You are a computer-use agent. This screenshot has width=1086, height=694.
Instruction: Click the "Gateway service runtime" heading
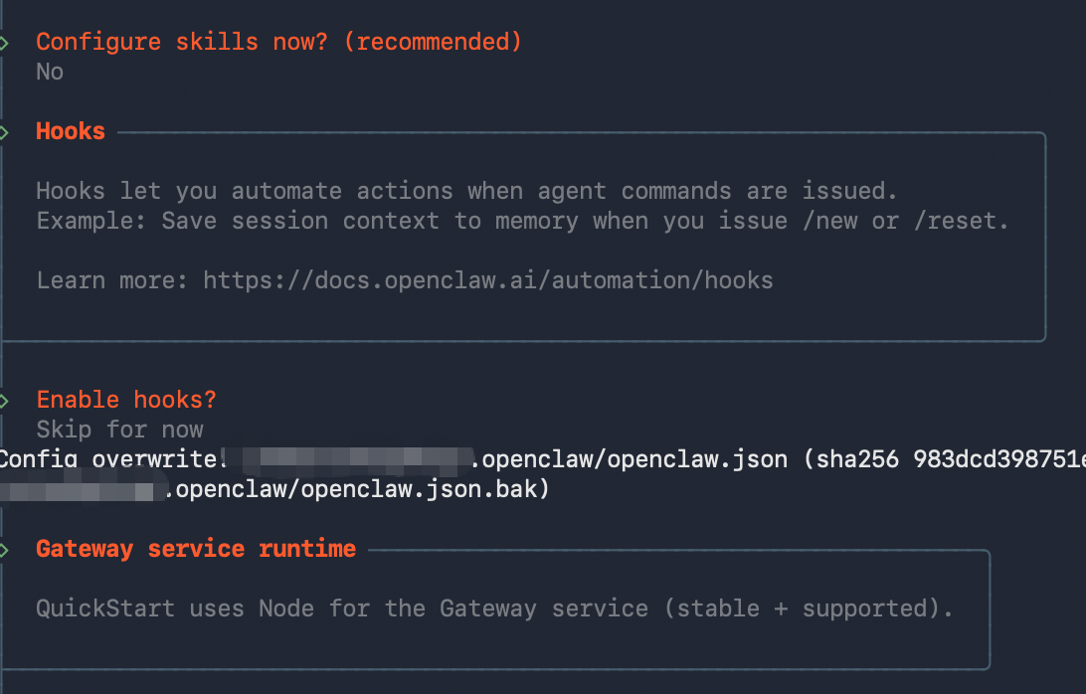[196, 549]
